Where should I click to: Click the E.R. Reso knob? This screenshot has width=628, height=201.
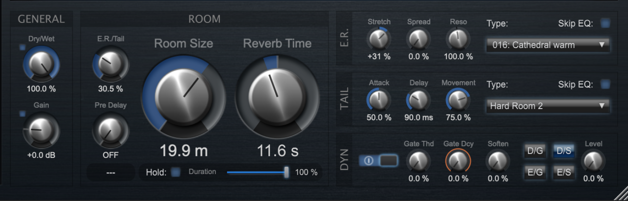click(458, 39)
